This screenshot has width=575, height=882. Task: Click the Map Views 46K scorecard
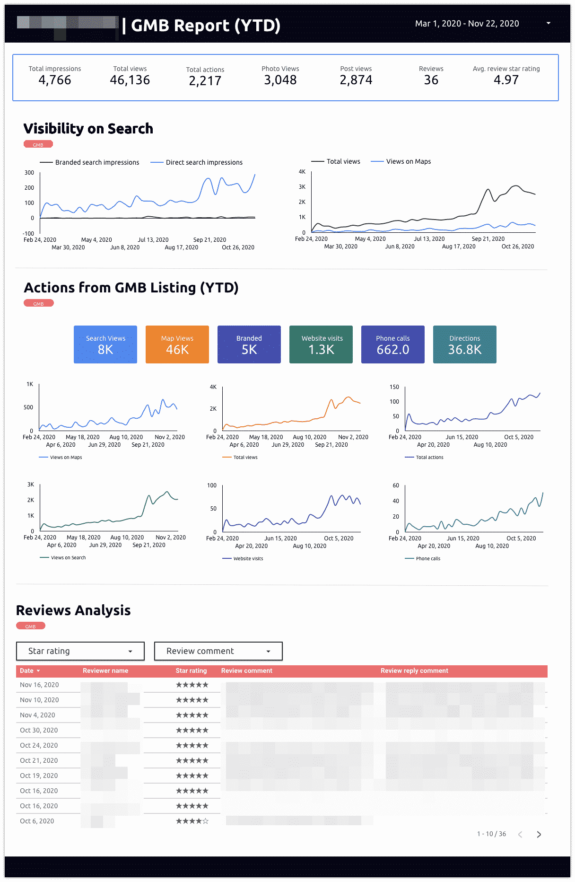(177, 344)
